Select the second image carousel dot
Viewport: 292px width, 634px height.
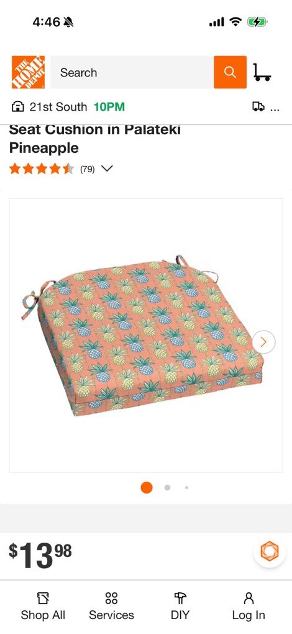tap(167, 488)
